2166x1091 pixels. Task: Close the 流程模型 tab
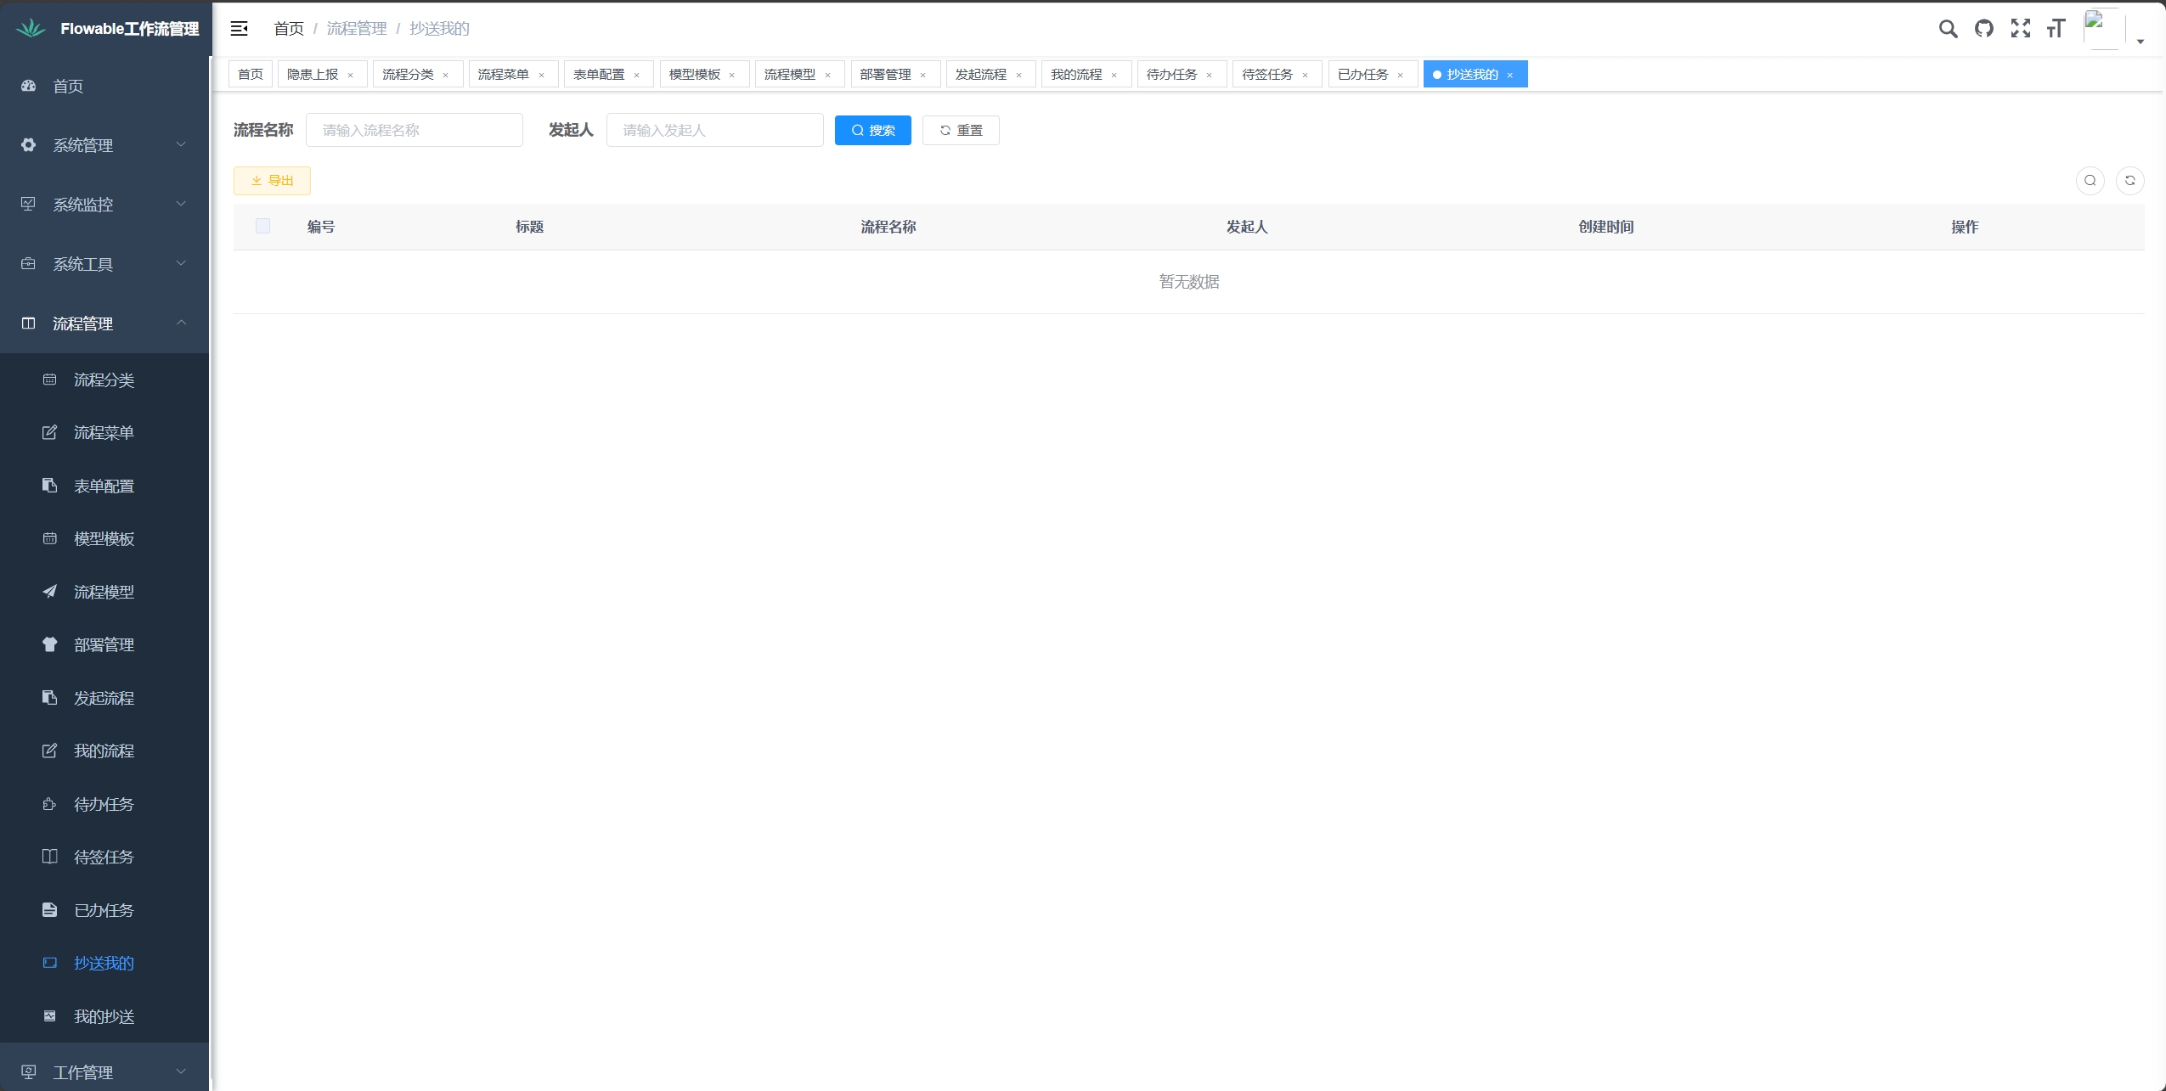pyautogui.click(x=827, y=76)
